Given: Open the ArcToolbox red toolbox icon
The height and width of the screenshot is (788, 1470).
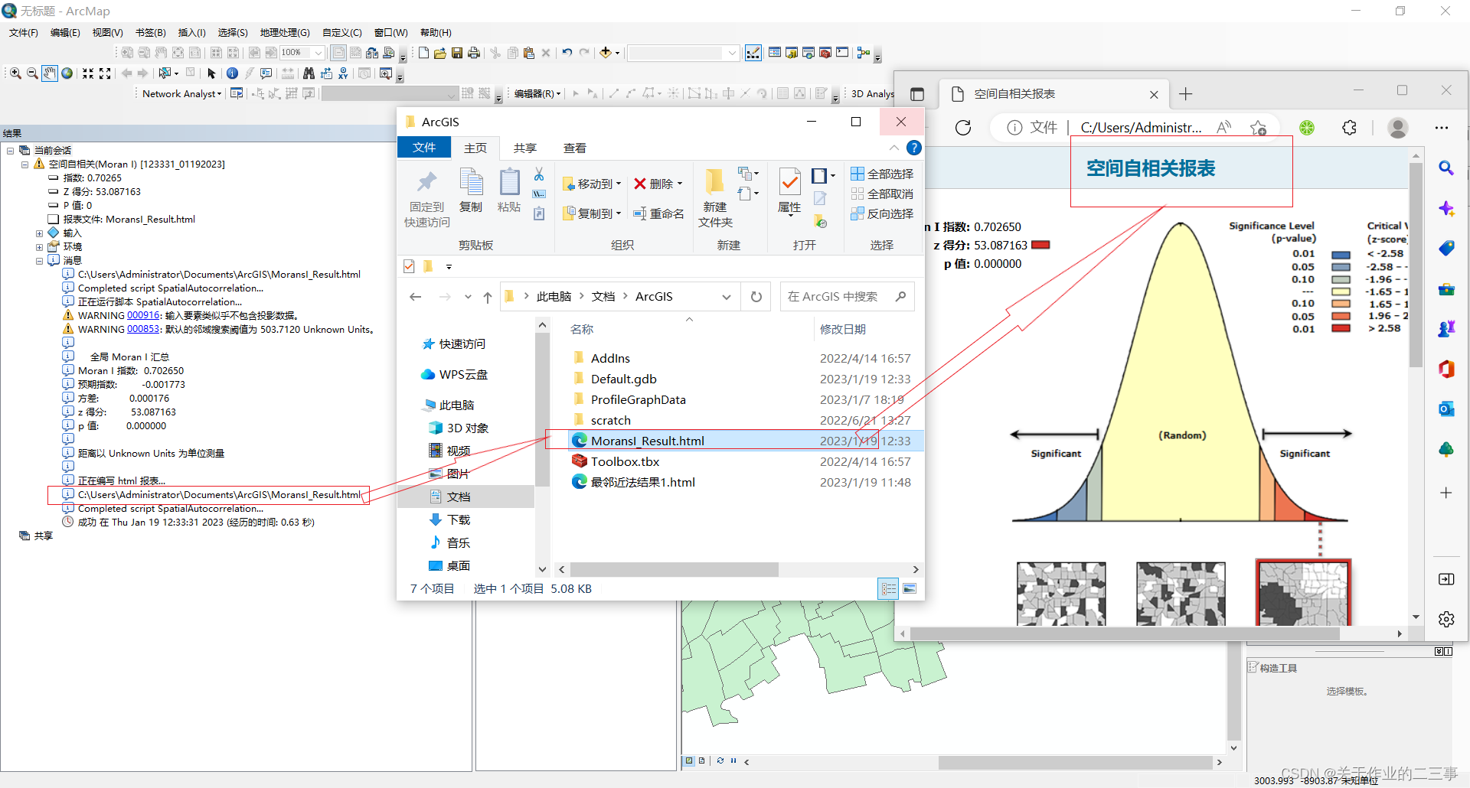Looking at the screenshot, I should [x=825, y=53].
